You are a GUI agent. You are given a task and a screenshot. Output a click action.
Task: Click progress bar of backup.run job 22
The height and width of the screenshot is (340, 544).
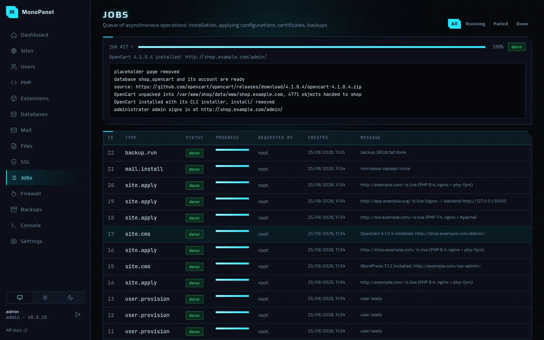click(232, 150)
